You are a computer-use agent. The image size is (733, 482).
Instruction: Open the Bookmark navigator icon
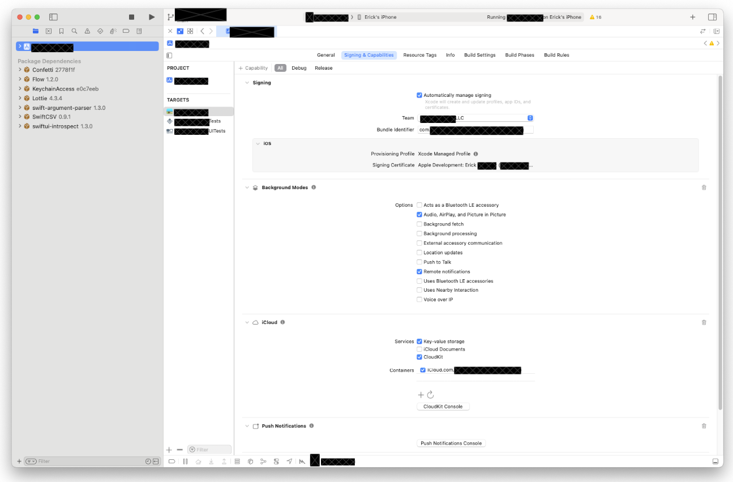coord(61,31)
